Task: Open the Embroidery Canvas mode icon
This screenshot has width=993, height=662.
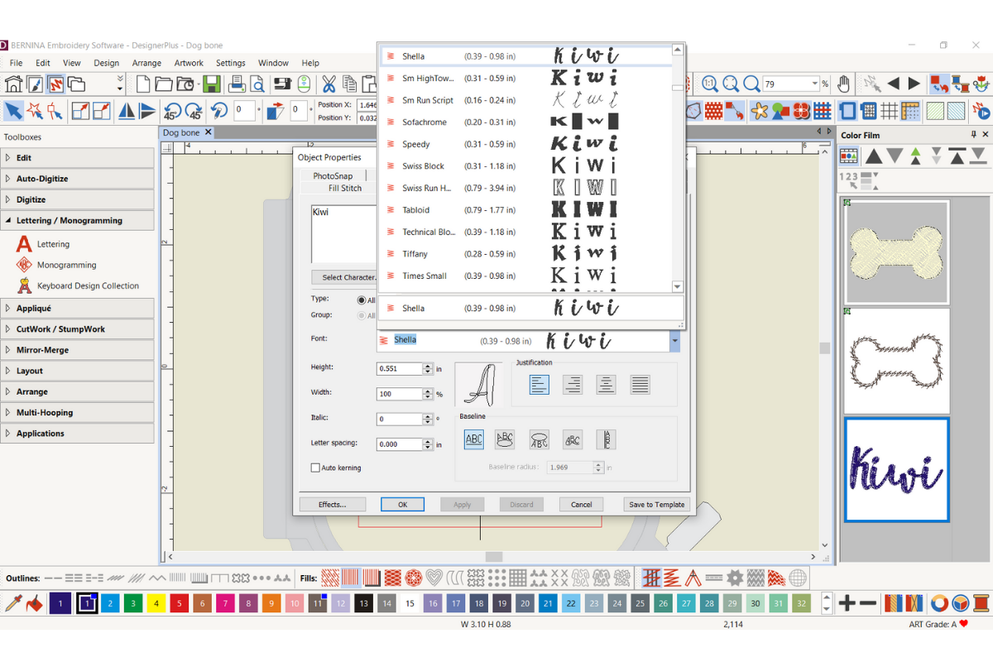Action: pyautogui.click(x=56, y=84)
